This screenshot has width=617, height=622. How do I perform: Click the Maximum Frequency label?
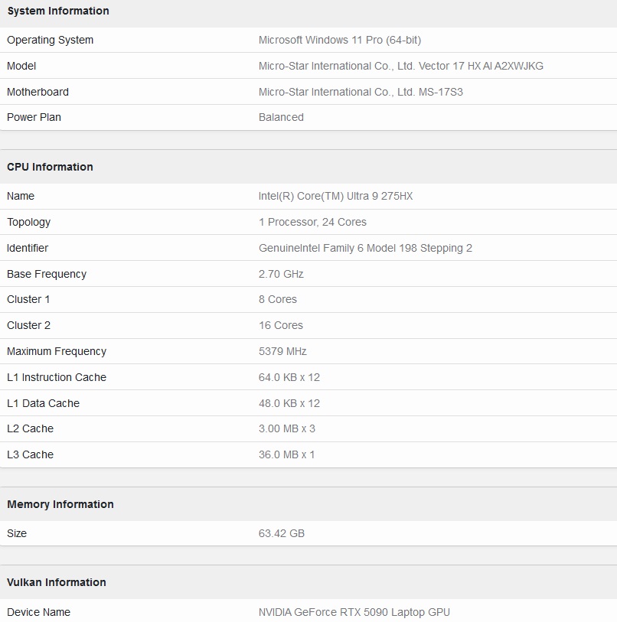point(57,351)
